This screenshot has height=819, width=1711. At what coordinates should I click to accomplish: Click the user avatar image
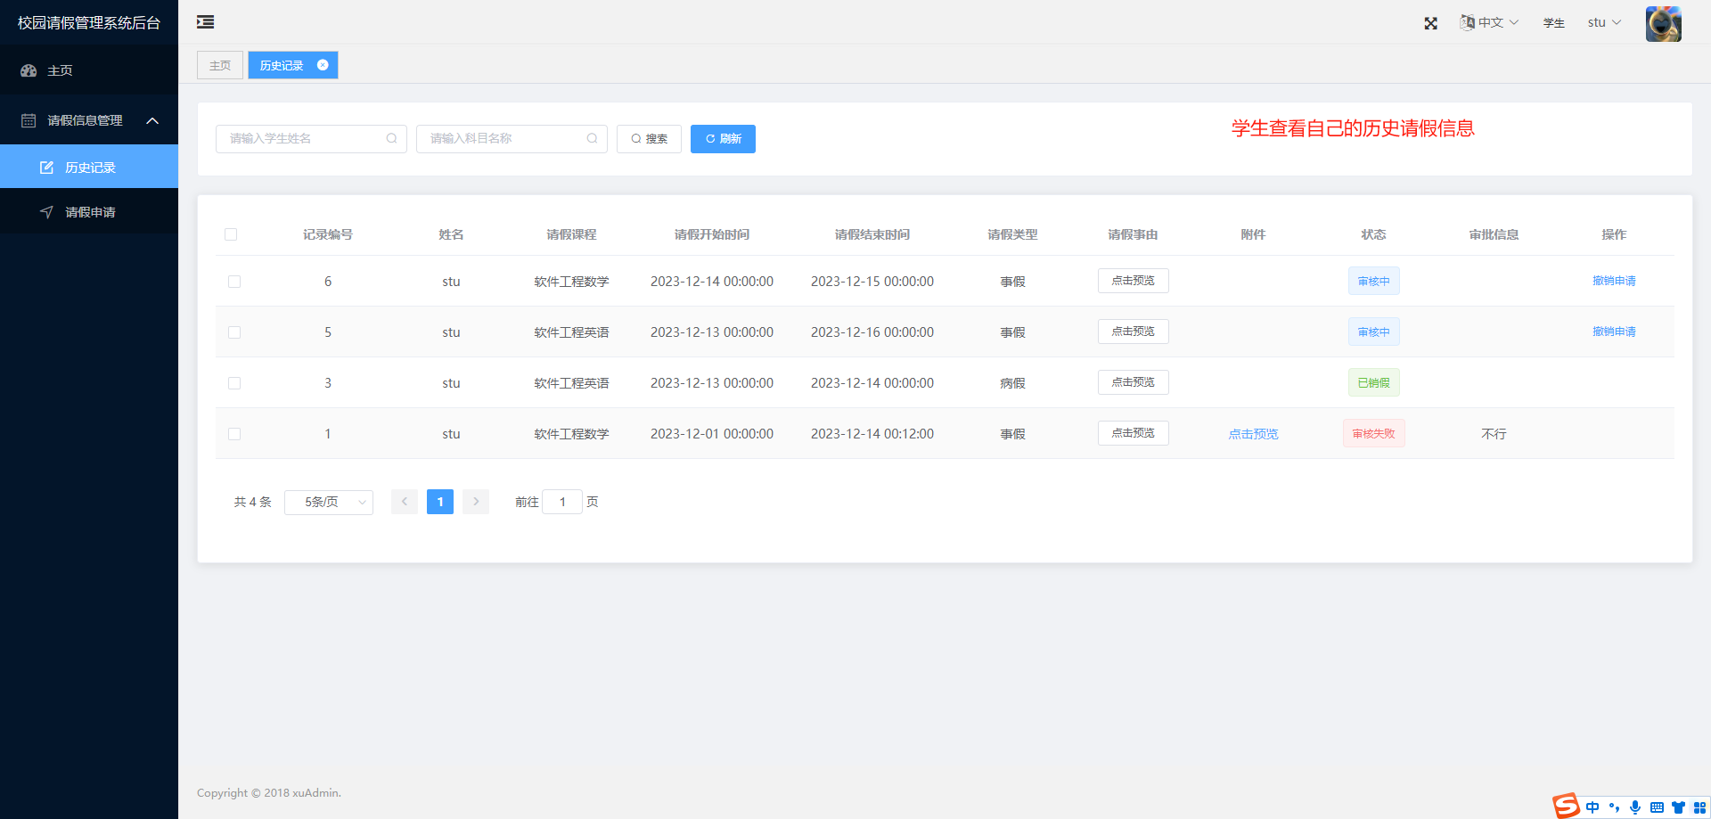pyautogui.click(x=1663, y=23)
